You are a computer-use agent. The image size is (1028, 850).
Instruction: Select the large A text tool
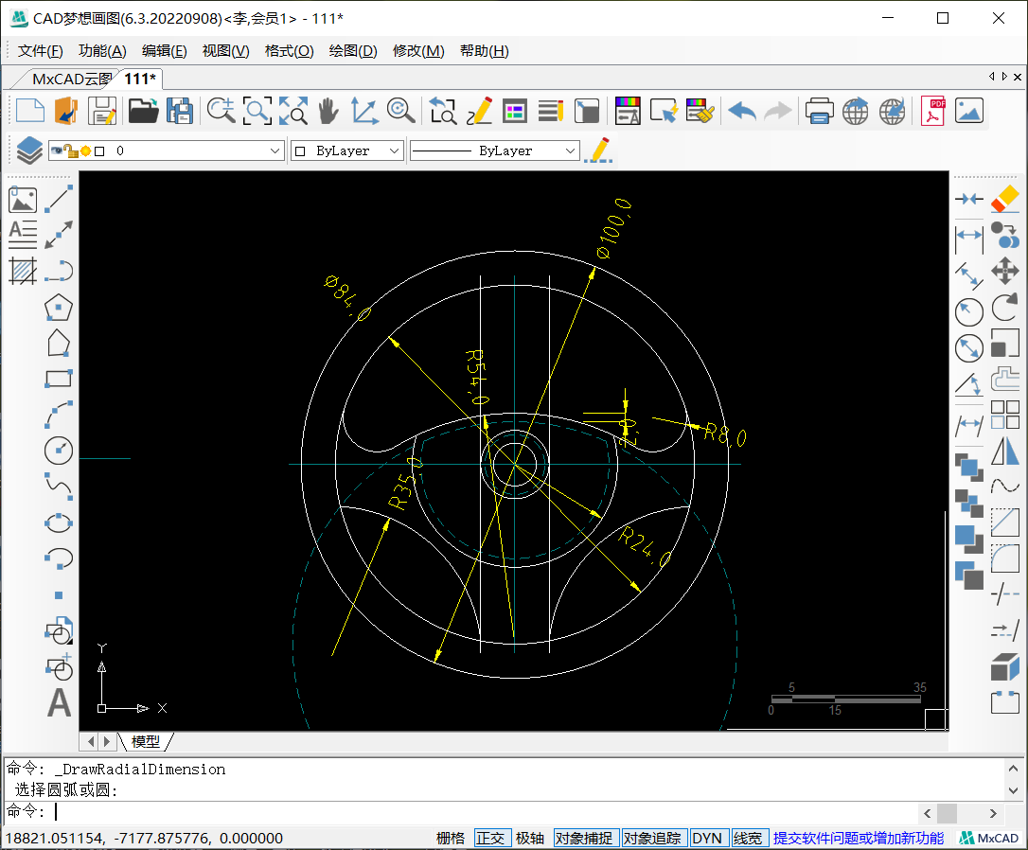(59, 702)
